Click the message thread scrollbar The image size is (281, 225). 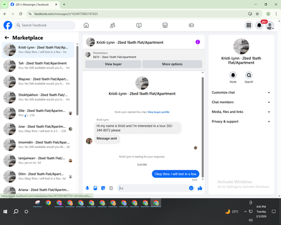202,128
